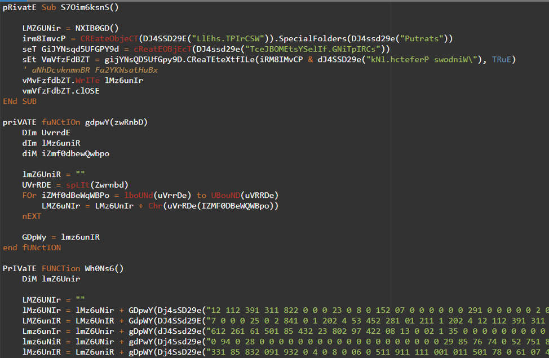Click the TRuE keyword
Image resolution: width=549 pixels, height=358 pixels.
(x=502, y=60)
